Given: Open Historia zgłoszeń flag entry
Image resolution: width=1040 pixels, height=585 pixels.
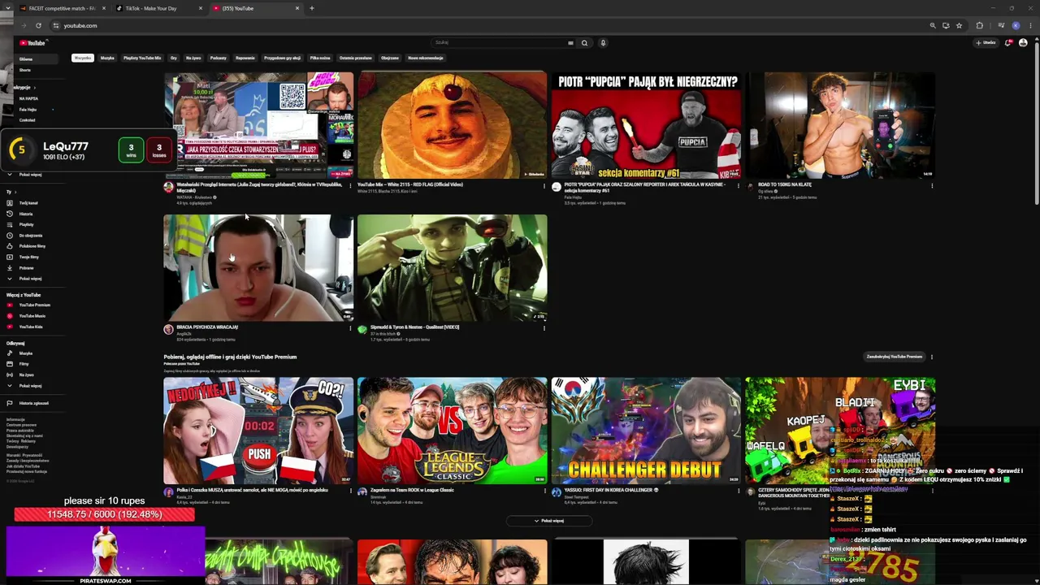Looking at the screenshot, I should click(x=33, y=403).
